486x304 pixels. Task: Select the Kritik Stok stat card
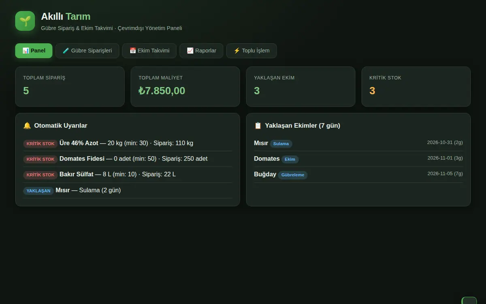click(416, 87)
